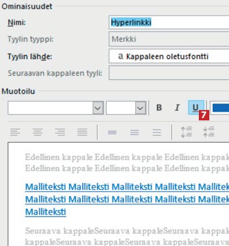Screen dimensions: 229x246
Task: Open Tyylin lähde Kappaleen oletusfontti dropdown
Action: coord(169,56)
